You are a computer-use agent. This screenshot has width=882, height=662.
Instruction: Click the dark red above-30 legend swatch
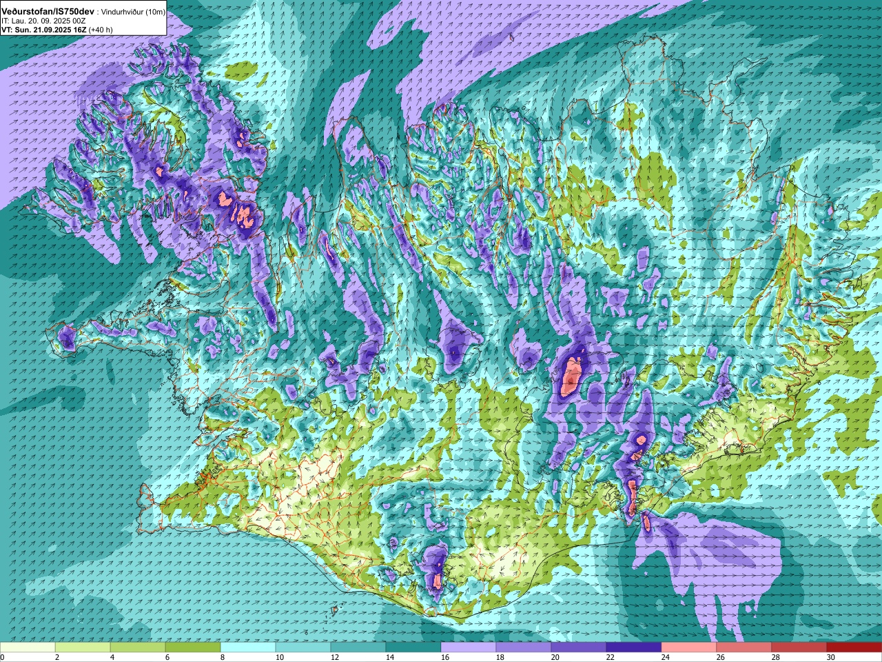point(854,648)
